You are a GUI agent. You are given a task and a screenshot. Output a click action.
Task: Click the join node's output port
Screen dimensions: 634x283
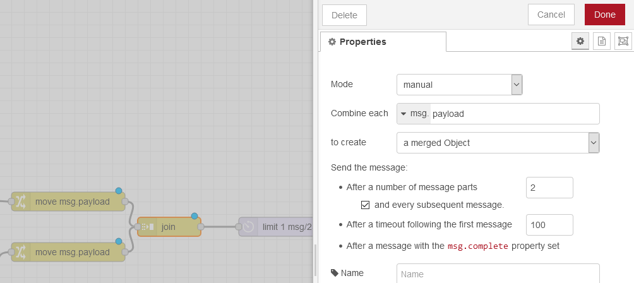(201, 227)
